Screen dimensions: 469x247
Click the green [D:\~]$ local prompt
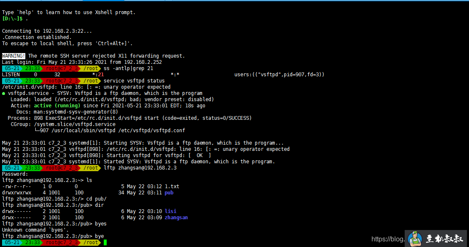pos(12,19)
